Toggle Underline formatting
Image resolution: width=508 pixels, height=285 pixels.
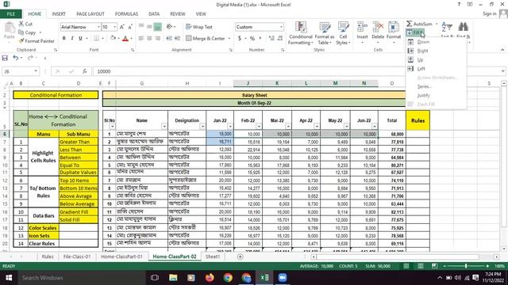click(x=80, y=38)
